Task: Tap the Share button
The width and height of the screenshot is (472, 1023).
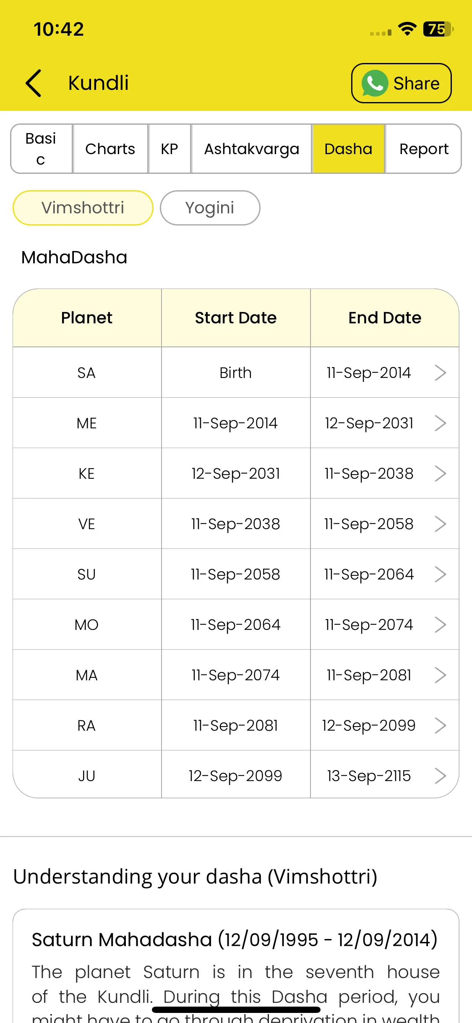Action: pos(402,83)
